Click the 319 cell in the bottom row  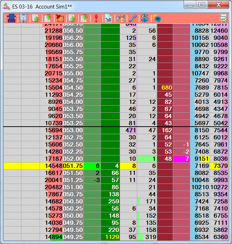(147, 237)
